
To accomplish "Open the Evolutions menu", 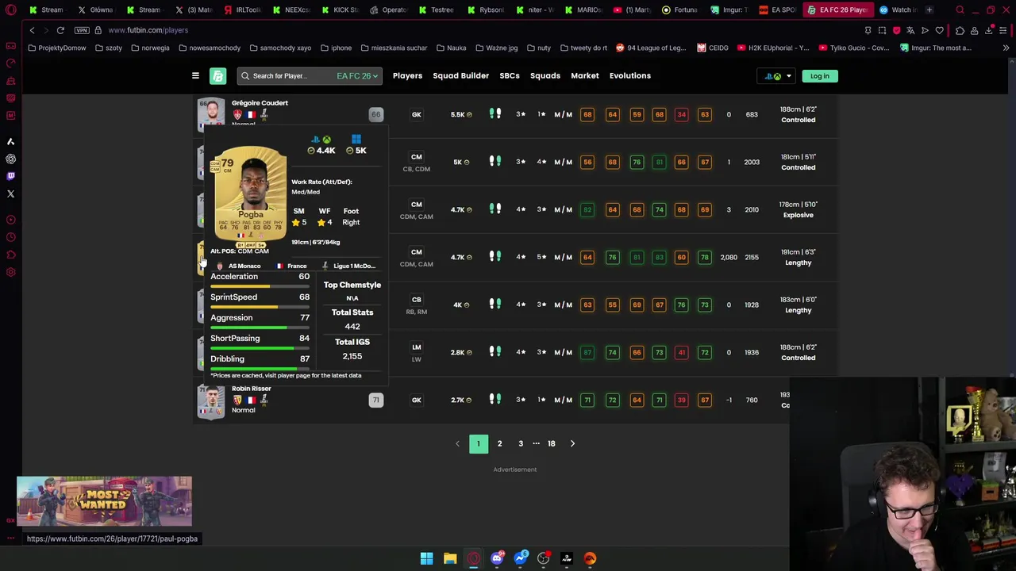I will tap(630, 76).
